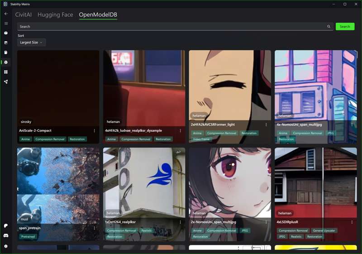The height and width of the screenshot is (254, 362).
Task: Open the grid-shaped sidebar icon
Action: 6,72
